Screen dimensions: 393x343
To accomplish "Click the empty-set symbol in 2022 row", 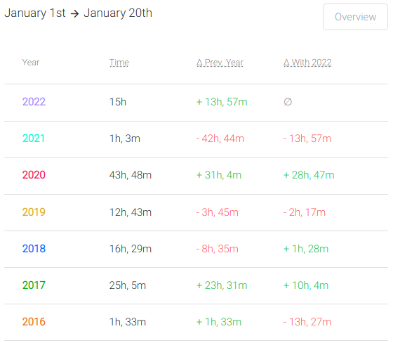I will (x=288, y=102).
